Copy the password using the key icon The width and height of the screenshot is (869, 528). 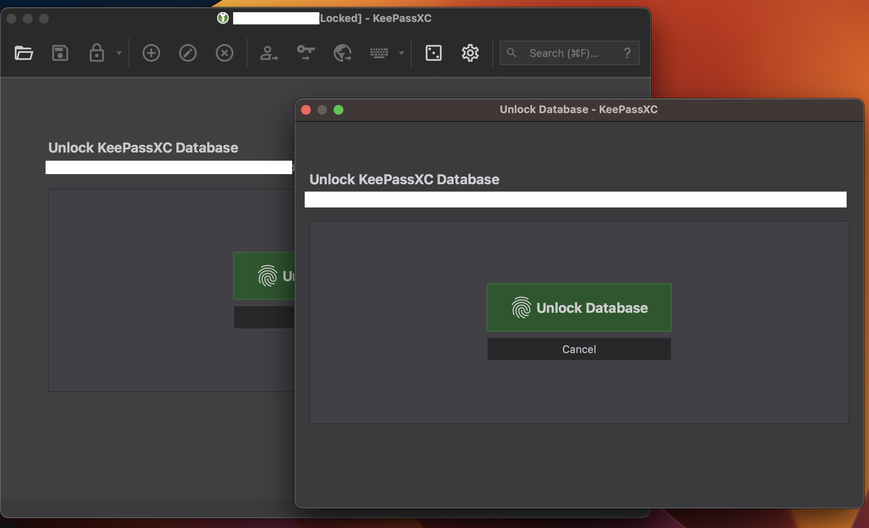tap(305, 53)
